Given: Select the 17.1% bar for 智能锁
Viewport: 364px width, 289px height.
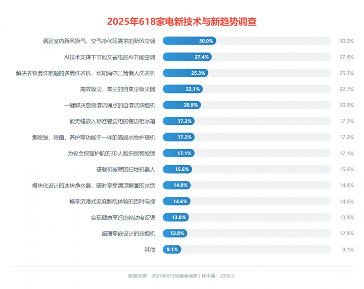Looking at the screenshot, I should tap(178, 153).
